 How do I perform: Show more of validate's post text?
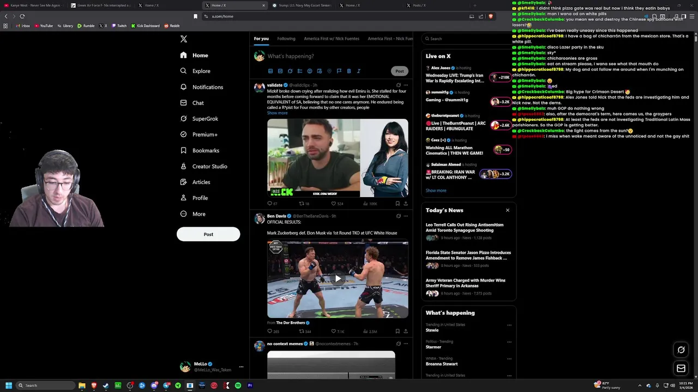[x=277, y=113]
